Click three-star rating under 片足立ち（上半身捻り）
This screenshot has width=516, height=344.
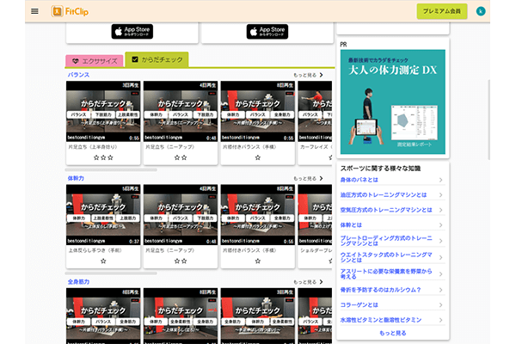(103, 157)
